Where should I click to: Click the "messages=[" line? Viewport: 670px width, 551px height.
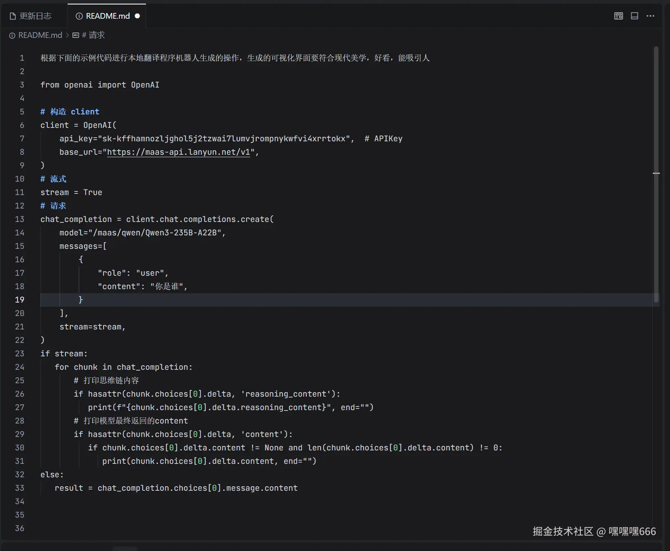tap(83, 246)
